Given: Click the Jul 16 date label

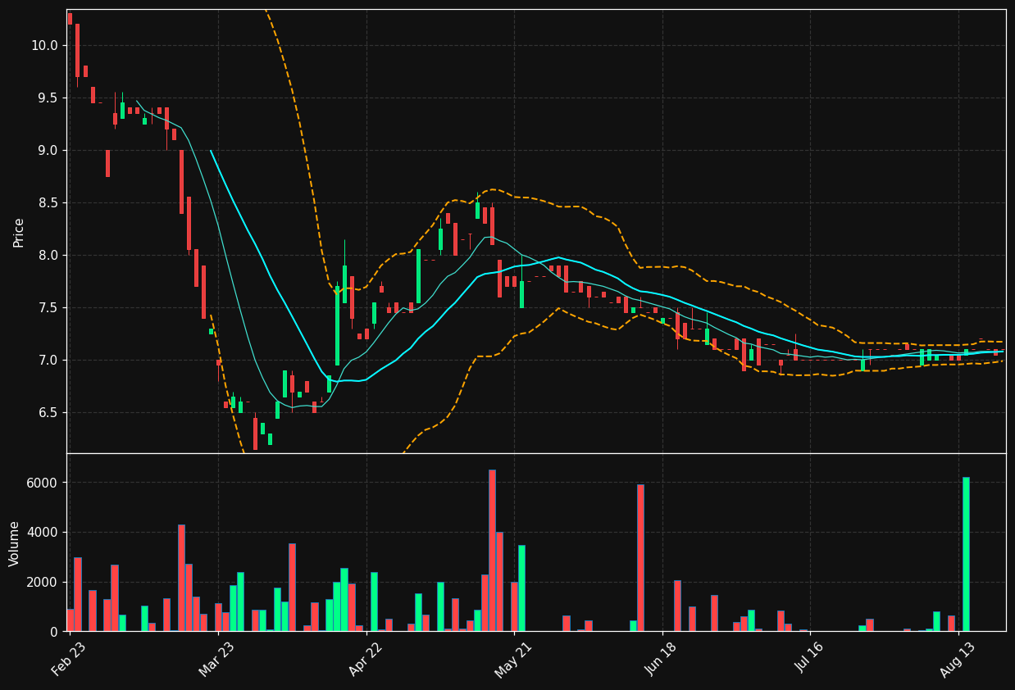Looking at the screenshot, I should point(810,659).
